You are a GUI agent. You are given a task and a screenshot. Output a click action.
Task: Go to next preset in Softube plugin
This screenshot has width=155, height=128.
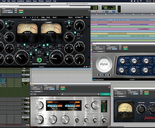pyautogui.click(x=35, y=94)
